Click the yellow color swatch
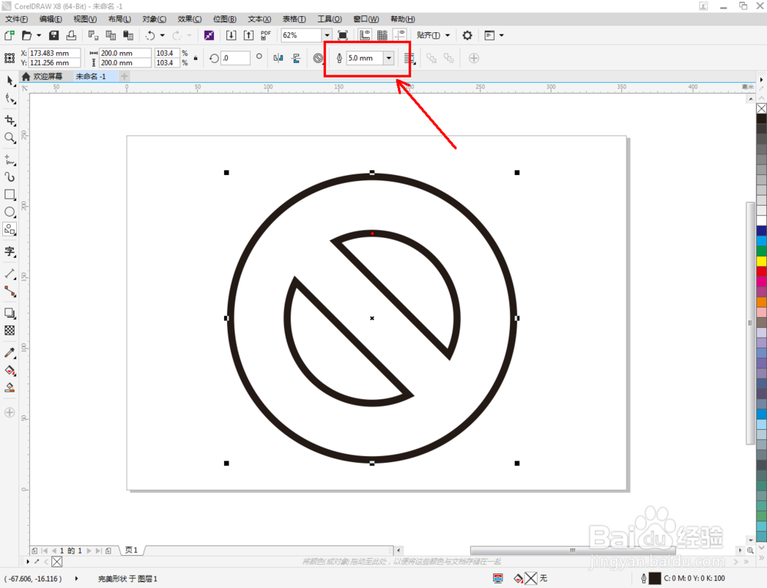Screen dimensions: 767x588 pyautogui.click(x=762, y=261)
